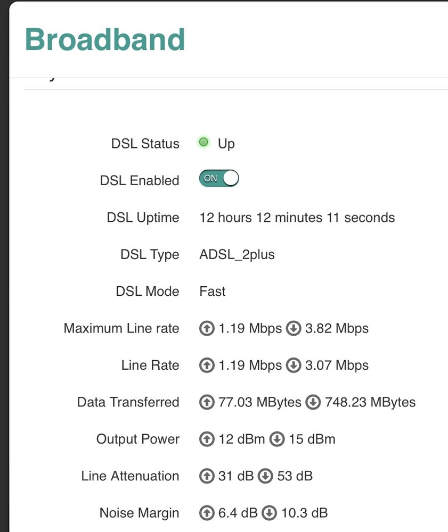
Task: Click the Output Power upload arrow icon
Action: pos(206,439)
